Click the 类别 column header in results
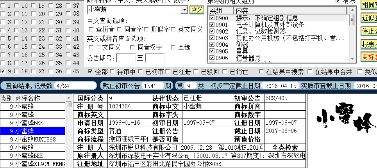377x168 pixels. [7, 98]
